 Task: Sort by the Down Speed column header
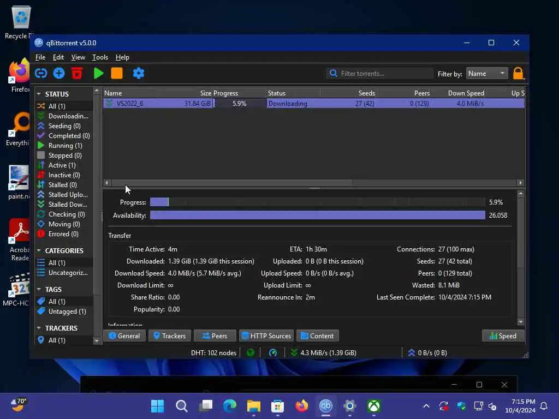459,93
